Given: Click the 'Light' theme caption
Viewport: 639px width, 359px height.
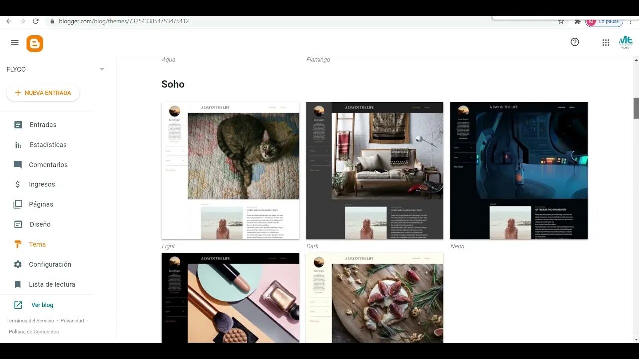Looking at the screenshot, I should [168, 246].
